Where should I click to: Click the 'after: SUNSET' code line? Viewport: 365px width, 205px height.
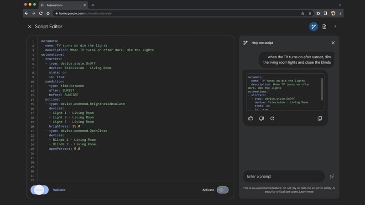click(62, 90)
